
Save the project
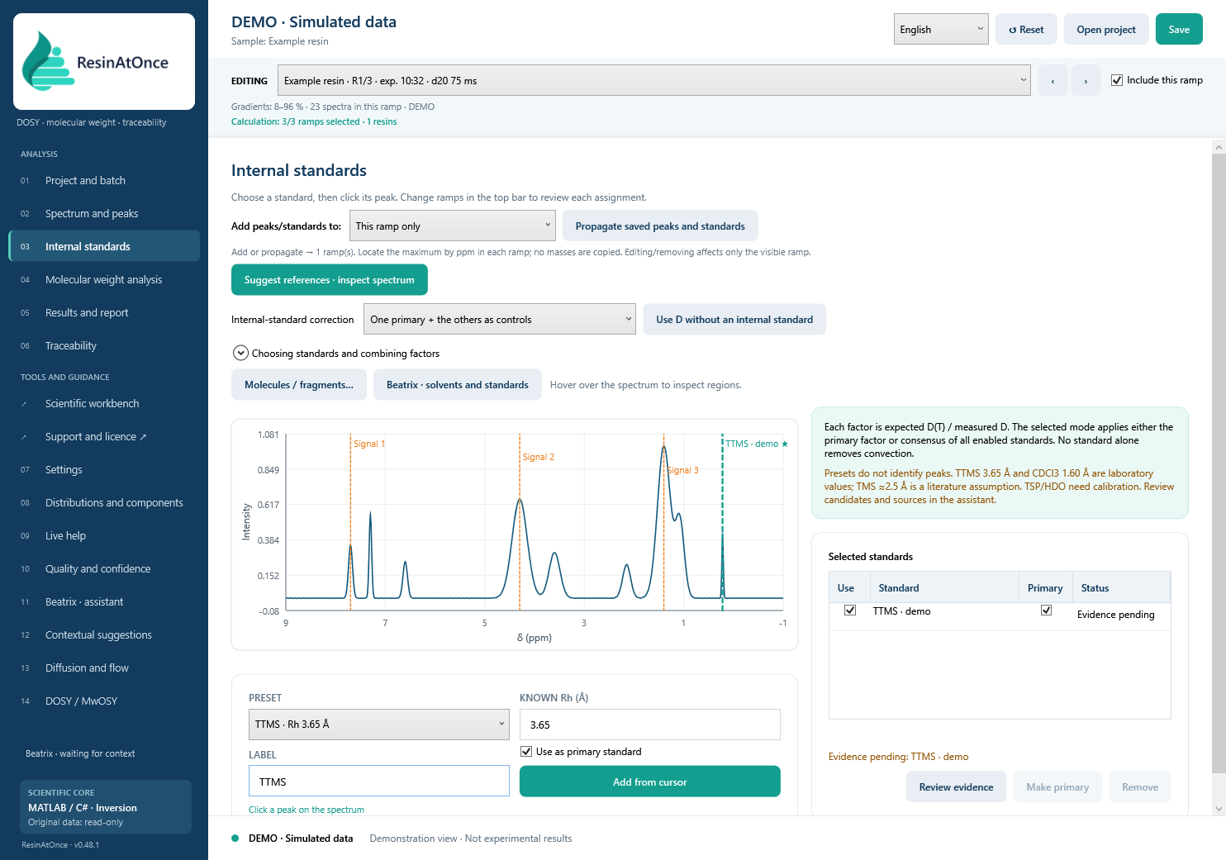click(x=1179, y=29)
